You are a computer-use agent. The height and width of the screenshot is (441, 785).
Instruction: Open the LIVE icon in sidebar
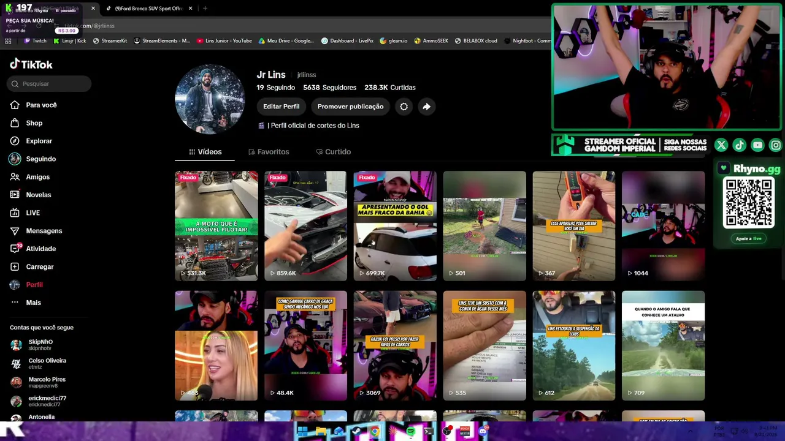15,213
